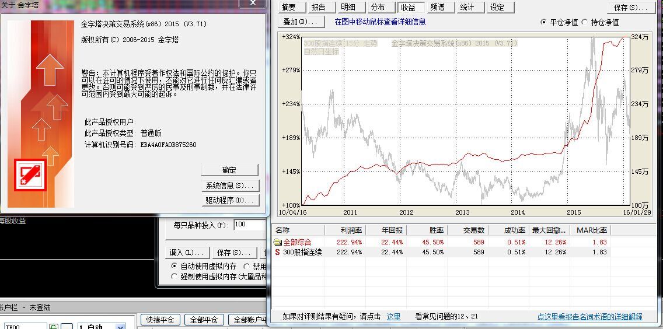Click the 叠加(D)... button
663x329 pixels.
tap(302, 22)
